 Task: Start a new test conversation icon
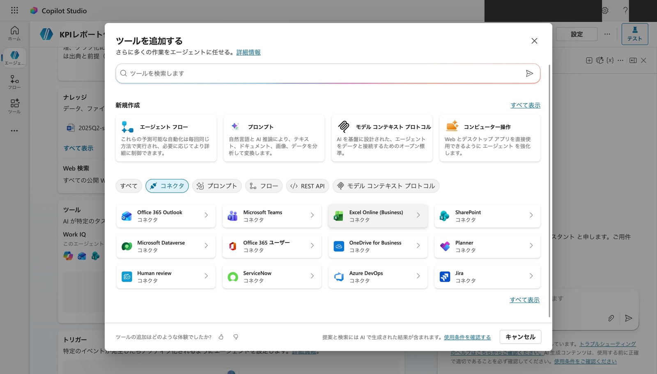(x=589, y=60)
